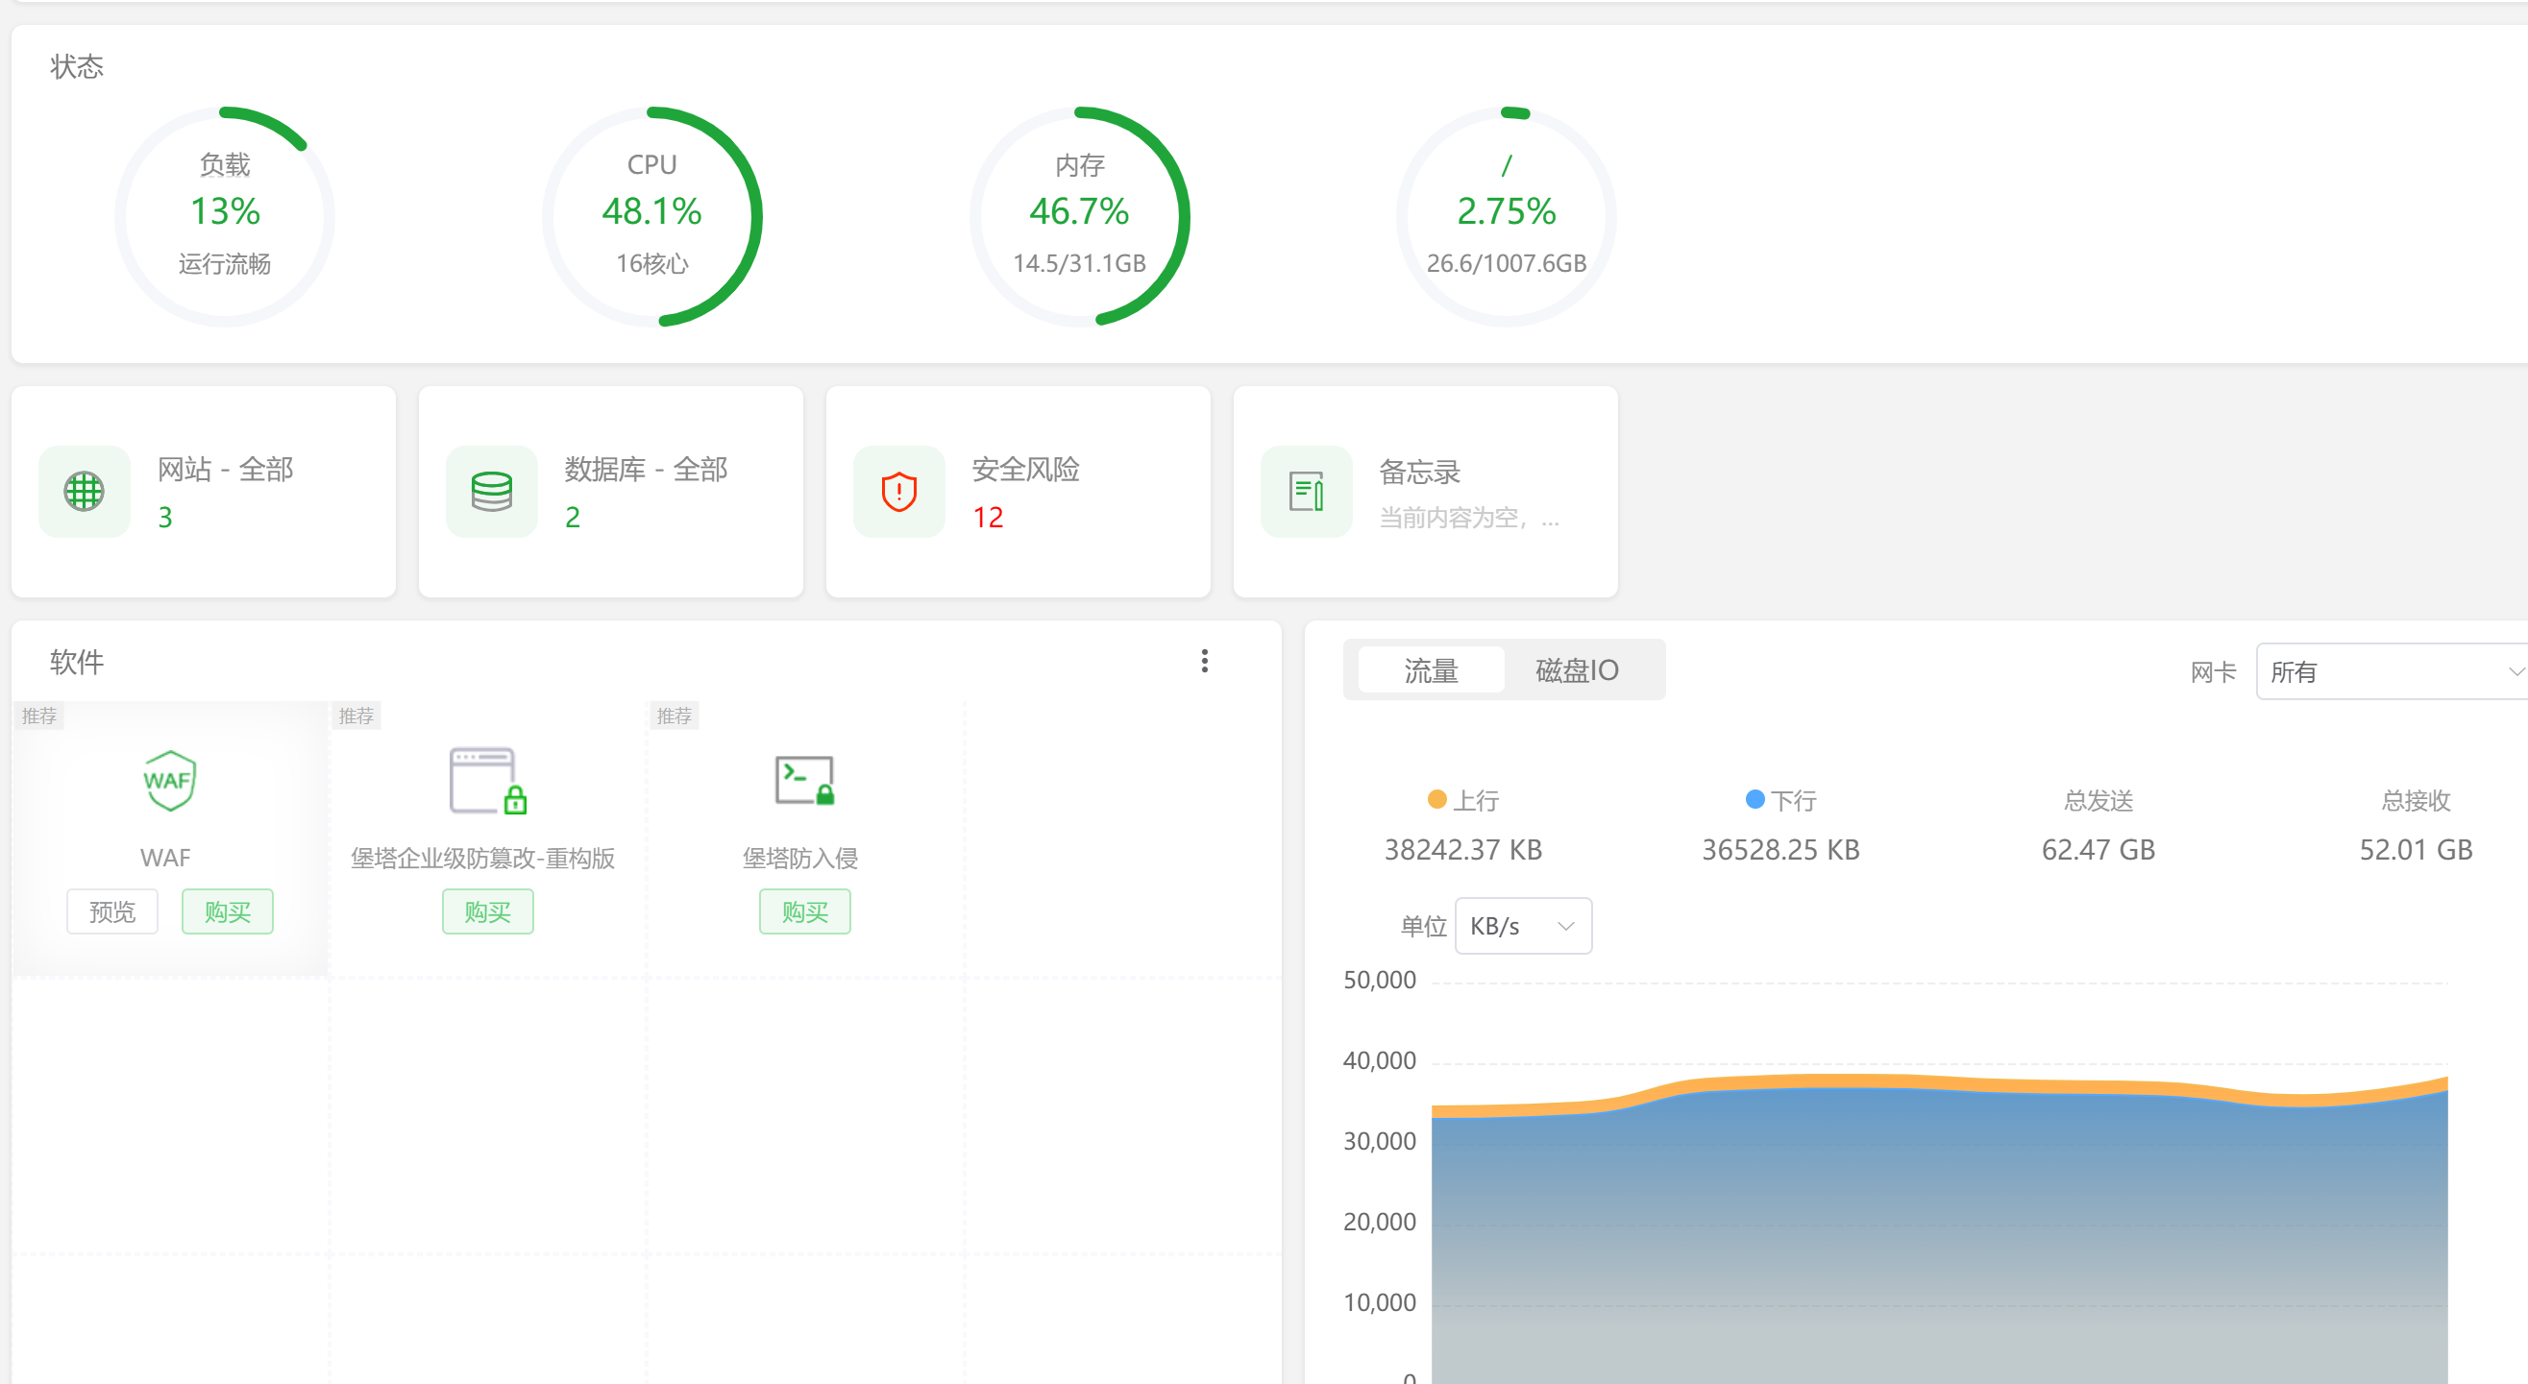
Task: Open the 网卡 dropdown showing 所有
Action: tap(2393, 672)
